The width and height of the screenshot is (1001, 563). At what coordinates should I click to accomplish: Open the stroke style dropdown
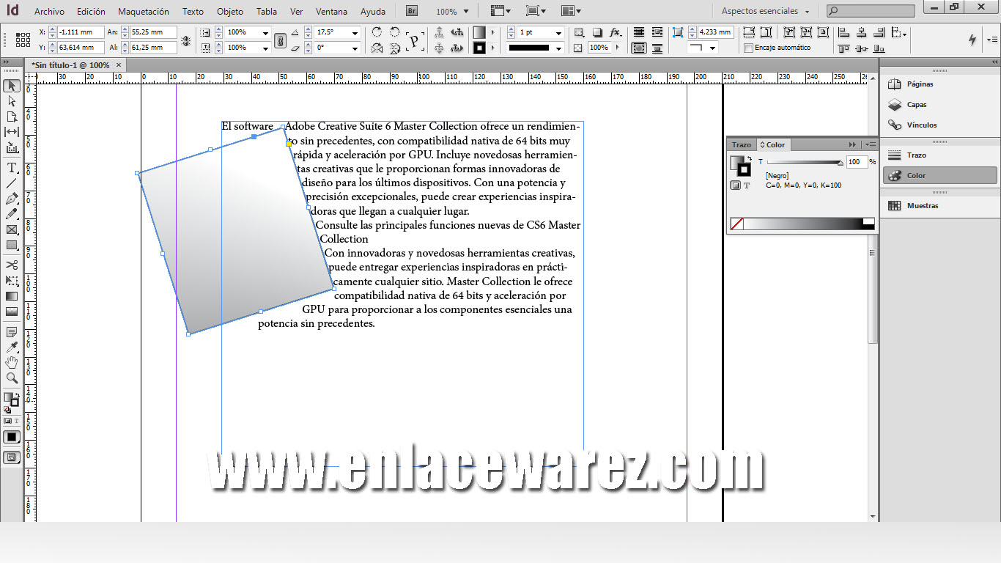[558, 48]
